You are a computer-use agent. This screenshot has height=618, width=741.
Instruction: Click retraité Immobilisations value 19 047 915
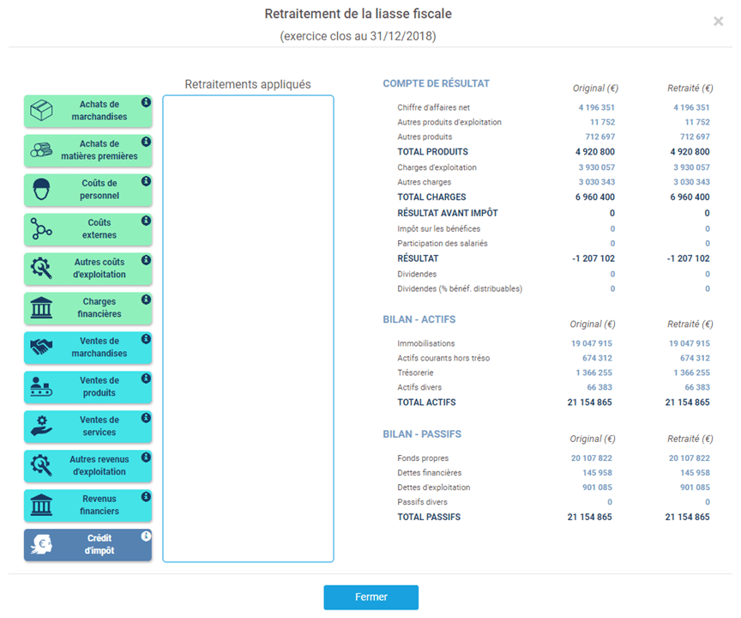click(689, 343)
